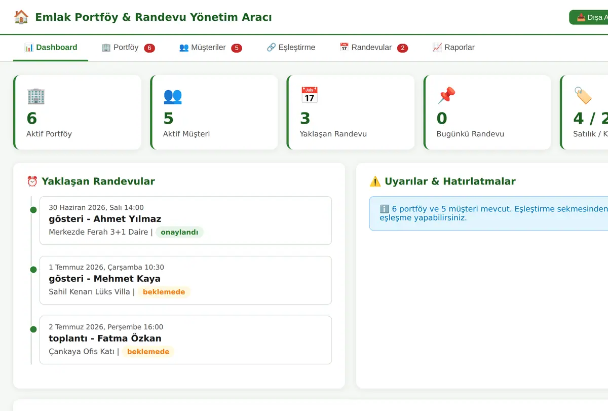Viewport: 608px width, 411px height.
Task: Click the date 1 Temmuz 2026, Çarşamba 10:30
Action: point(106,267)
